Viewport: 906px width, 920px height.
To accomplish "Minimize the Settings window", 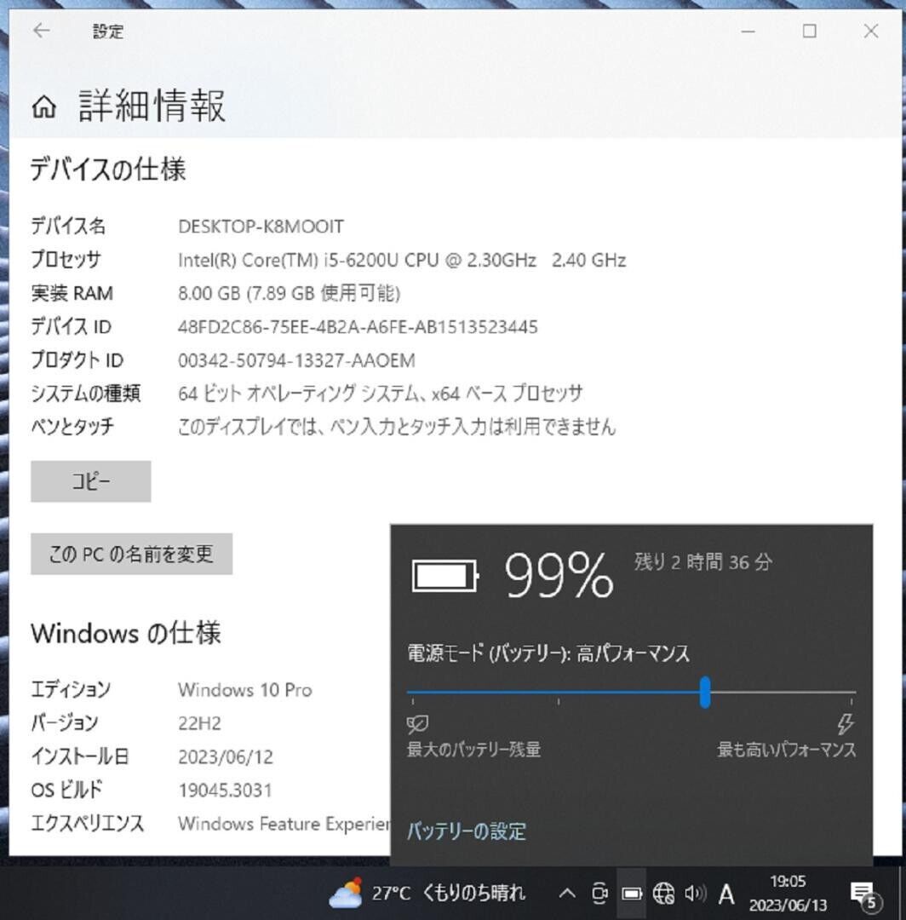I will coord(748,32).
